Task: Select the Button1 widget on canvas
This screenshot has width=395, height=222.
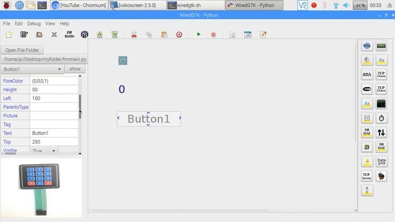Action: pyautogui.click(x=149, y=119)
